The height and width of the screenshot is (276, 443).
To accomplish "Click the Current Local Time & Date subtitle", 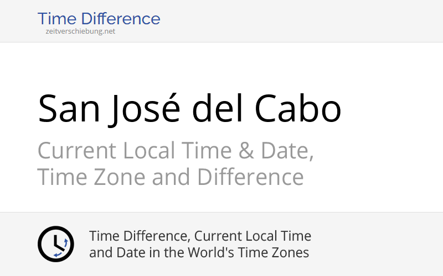I will click(176, 151).
